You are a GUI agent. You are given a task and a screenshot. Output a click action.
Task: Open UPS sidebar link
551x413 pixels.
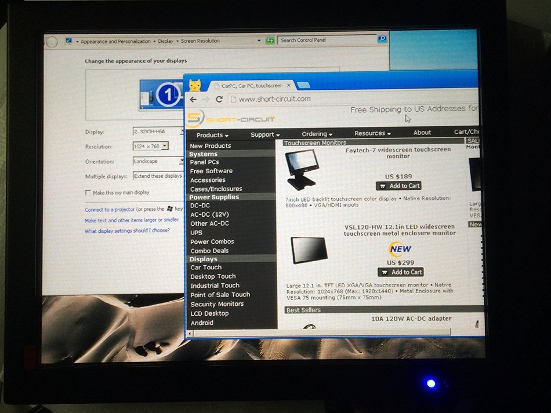[196, 233]
